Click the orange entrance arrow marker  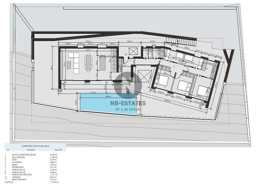(126, 55)
